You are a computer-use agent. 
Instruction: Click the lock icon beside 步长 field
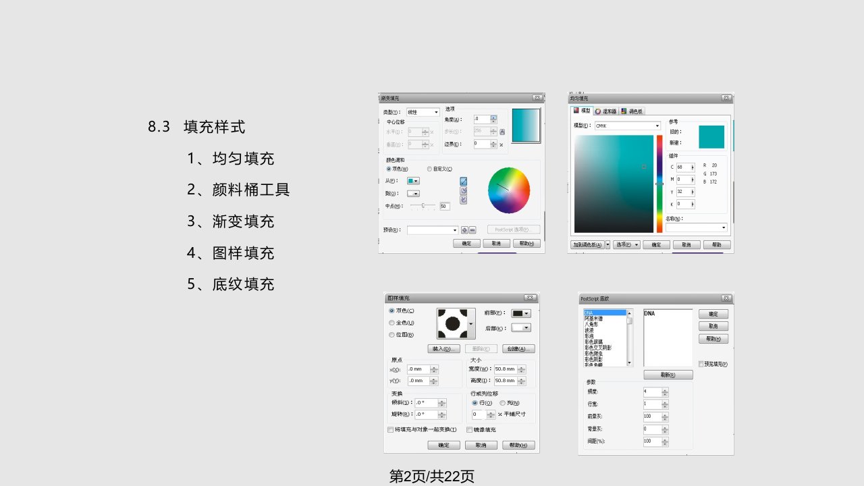(x=502, y=132)
